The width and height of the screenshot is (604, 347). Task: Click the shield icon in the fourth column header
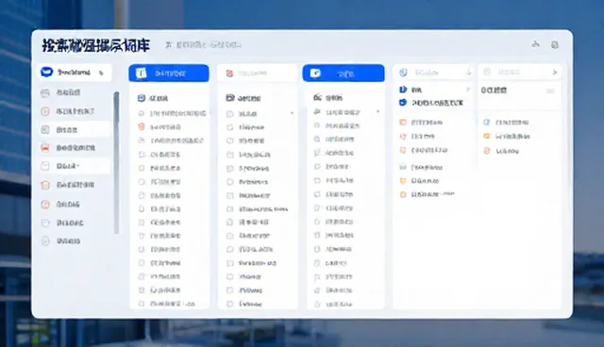coord(403,73)
